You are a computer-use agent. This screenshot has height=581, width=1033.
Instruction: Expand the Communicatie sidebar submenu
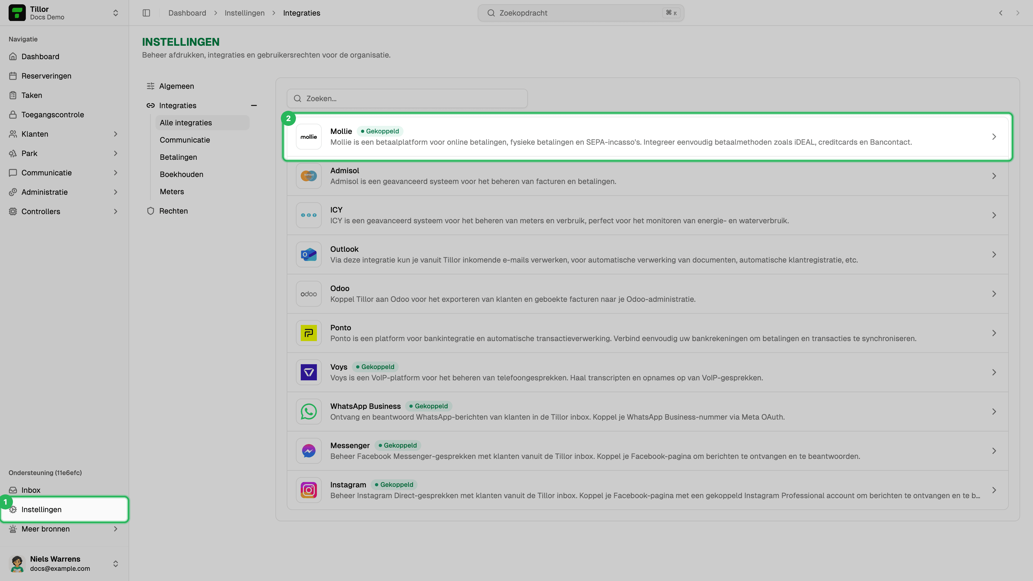(x=115, y=173)
